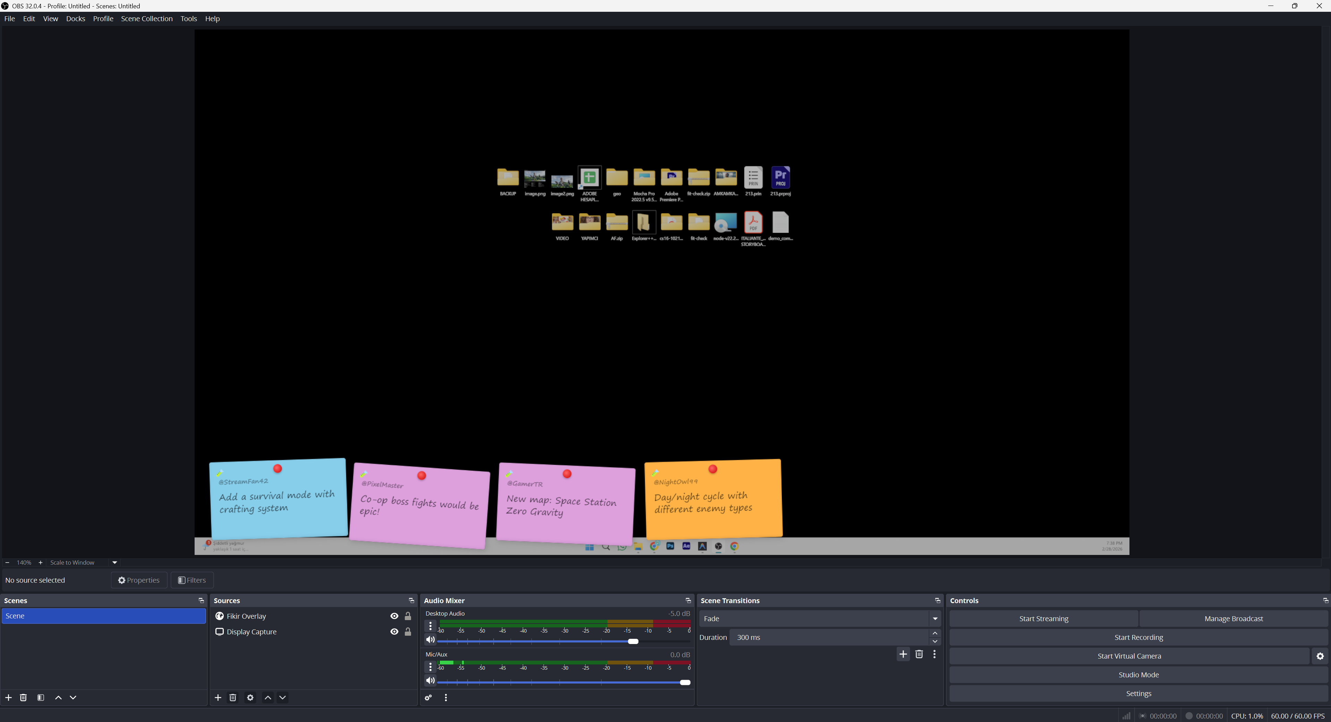Viewport: 1331px width, 722px height.
Task: Remove selected scene with trash icon
Action: pyautogui.click(x=23, y=698)
